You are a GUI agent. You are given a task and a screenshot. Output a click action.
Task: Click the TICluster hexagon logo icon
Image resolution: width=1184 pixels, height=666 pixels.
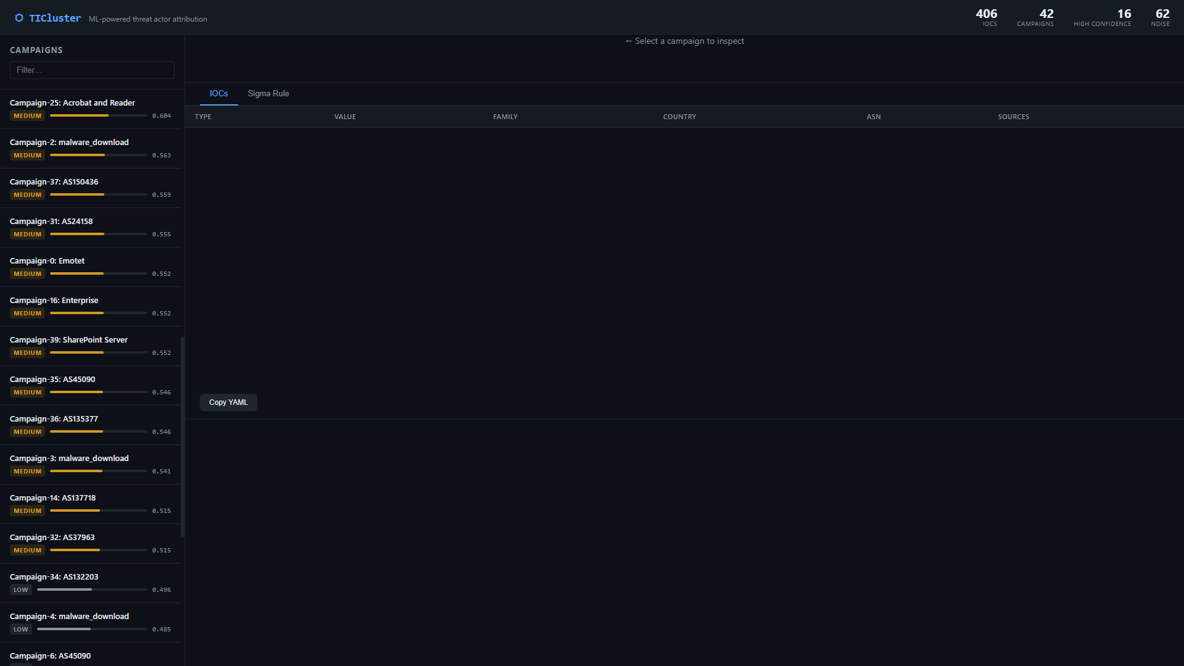coord(19,18)
